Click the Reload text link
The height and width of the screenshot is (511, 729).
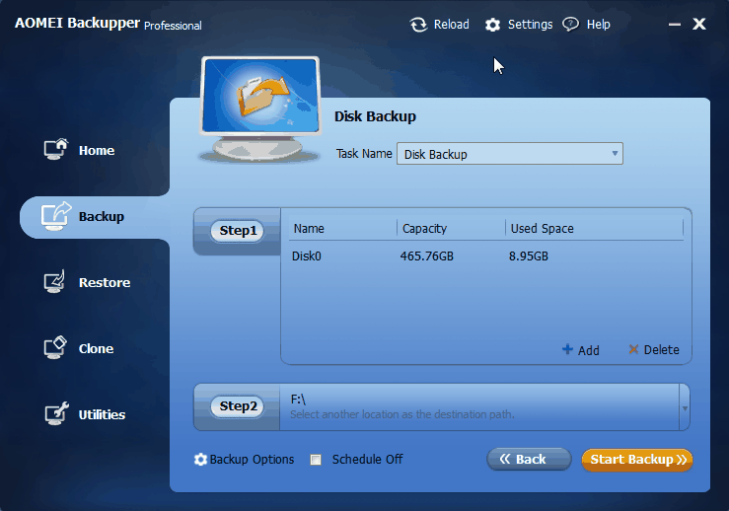(452, 25)
